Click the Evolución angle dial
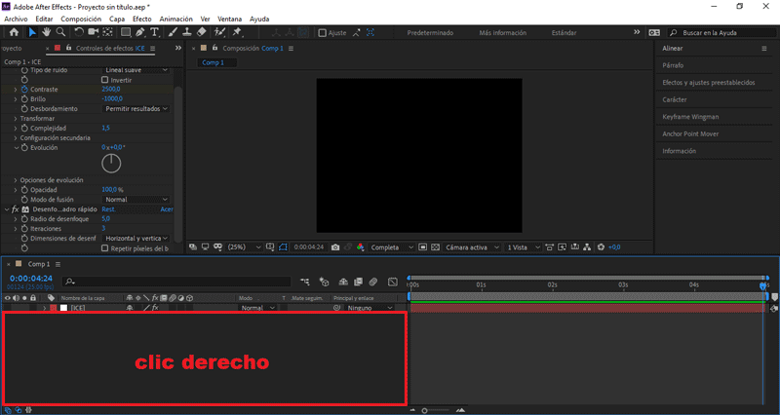Screen dimensions: 780x415 (111, 164)
